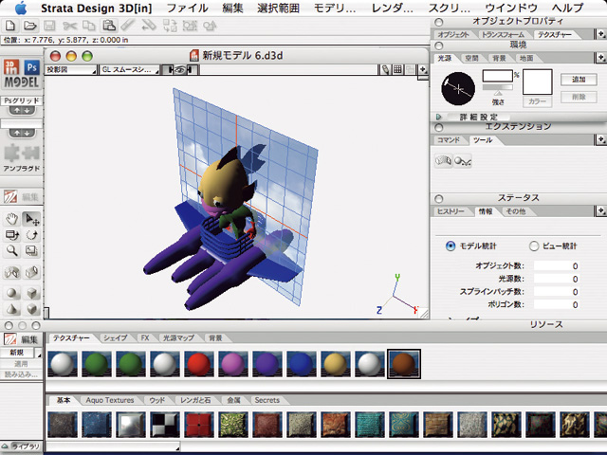Select the rotate tool

tap(31, 235)
